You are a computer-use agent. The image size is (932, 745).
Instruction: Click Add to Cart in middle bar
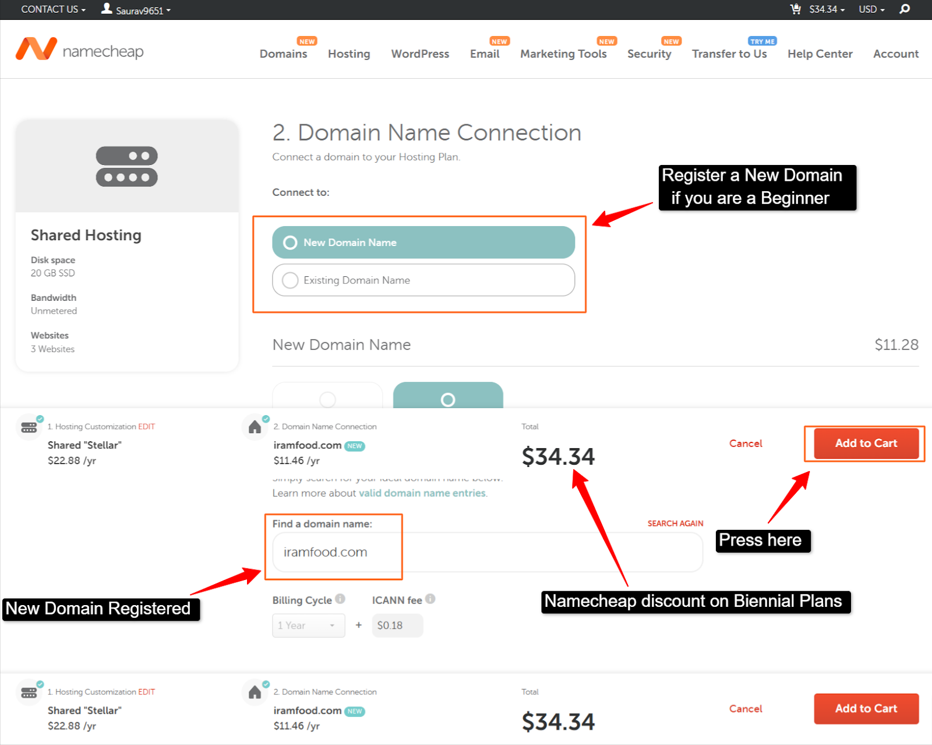866,444
